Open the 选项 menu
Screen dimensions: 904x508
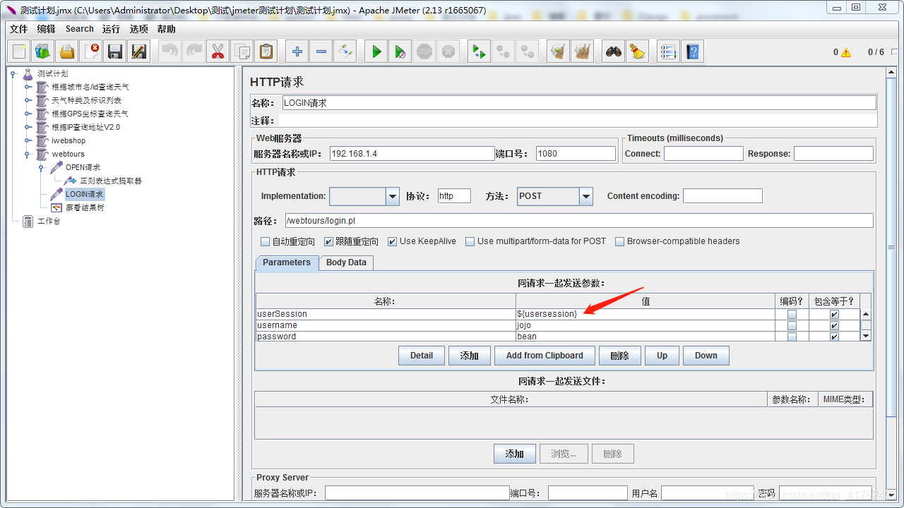point(138,29)
